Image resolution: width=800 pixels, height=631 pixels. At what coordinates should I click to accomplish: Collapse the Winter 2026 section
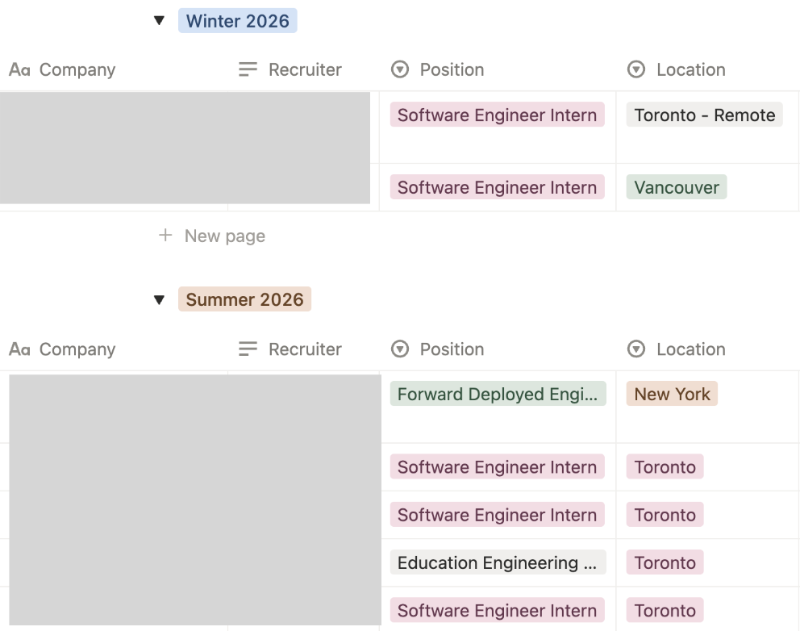(160, 20)
